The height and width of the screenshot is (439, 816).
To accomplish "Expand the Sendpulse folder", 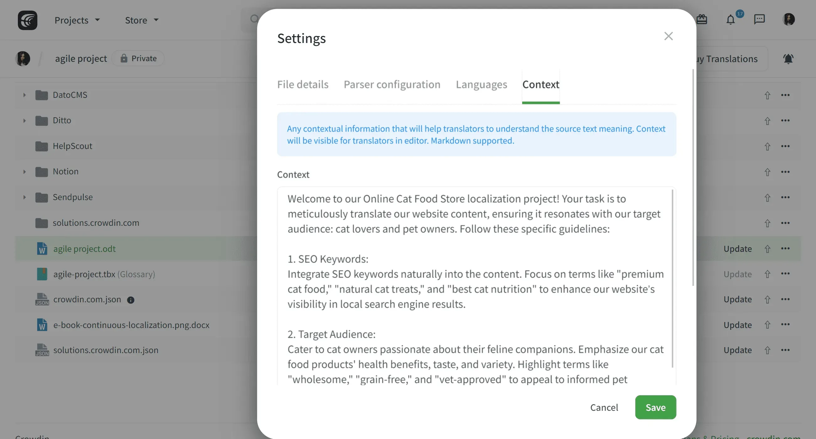I will click(x=24, y=197).
